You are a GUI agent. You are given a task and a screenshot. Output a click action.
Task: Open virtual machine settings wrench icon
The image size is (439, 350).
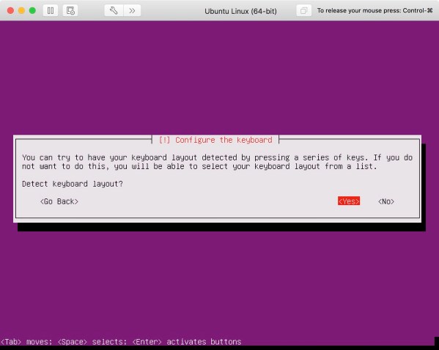pos(114,11)
